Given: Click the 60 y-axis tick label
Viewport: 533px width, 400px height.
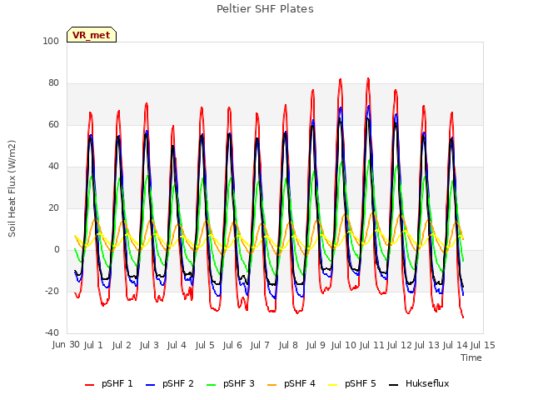Looking at the screenshot, I should coord(53,124).
